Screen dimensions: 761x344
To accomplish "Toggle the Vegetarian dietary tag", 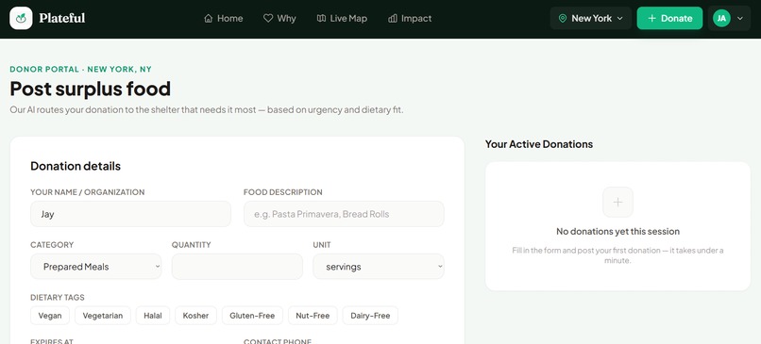I will pyautogui.click(x=103, y=316).
